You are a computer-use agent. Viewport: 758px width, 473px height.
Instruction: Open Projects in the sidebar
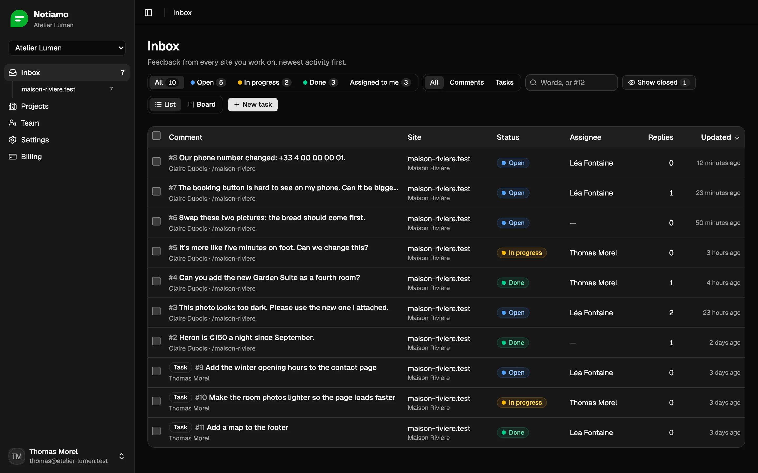point(67,106)
